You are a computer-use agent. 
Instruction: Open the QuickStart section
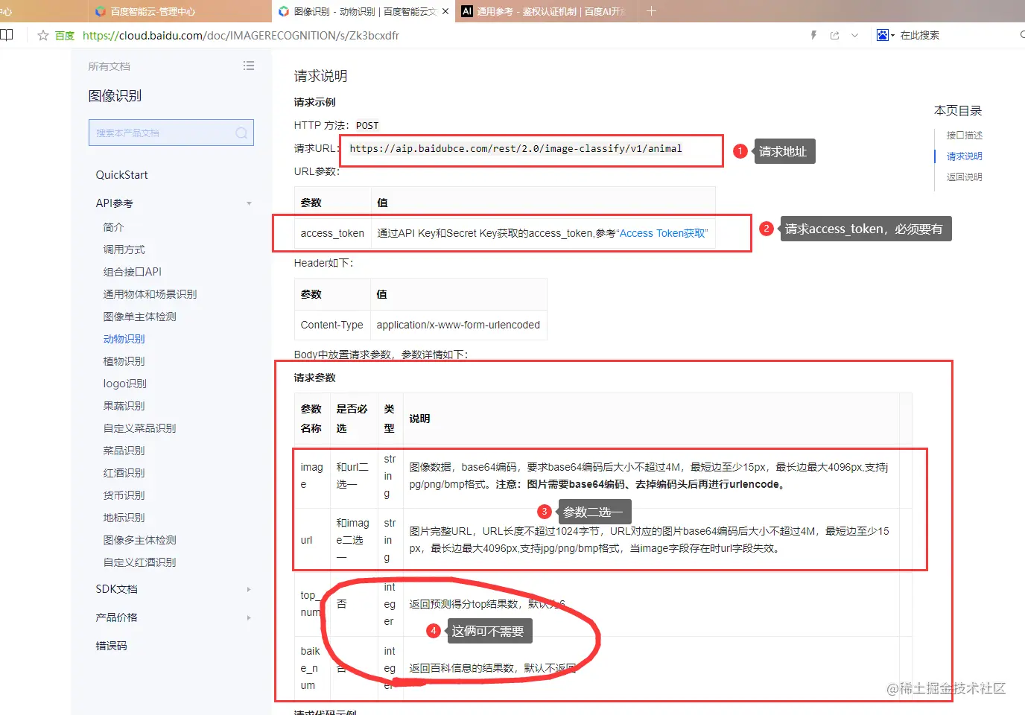pyautogui.click(x=121, y=174)
